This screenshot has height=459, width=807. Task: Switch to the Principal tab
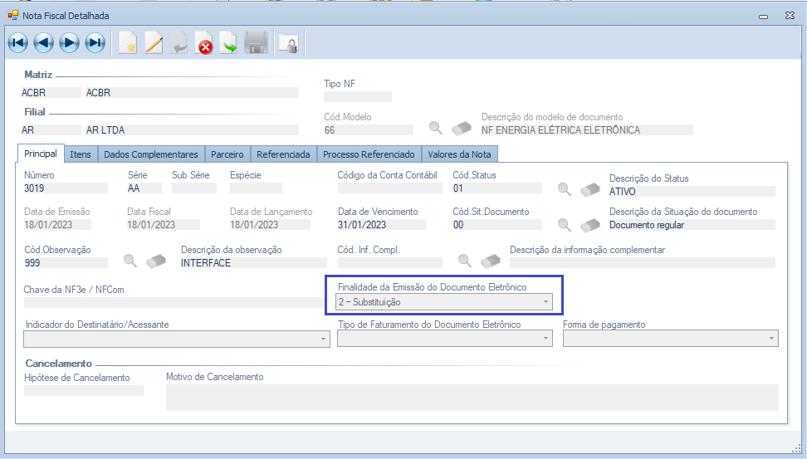tap(41, 154)
